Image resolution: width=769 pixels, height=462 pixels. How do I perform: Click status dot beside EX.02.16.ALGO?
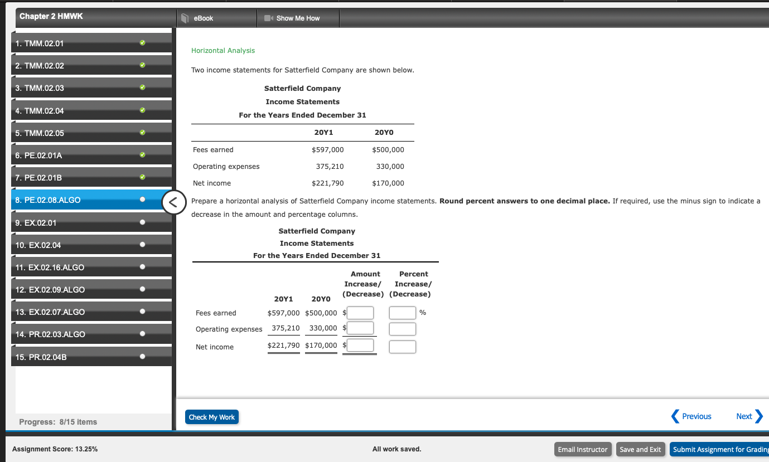[143, 267]
